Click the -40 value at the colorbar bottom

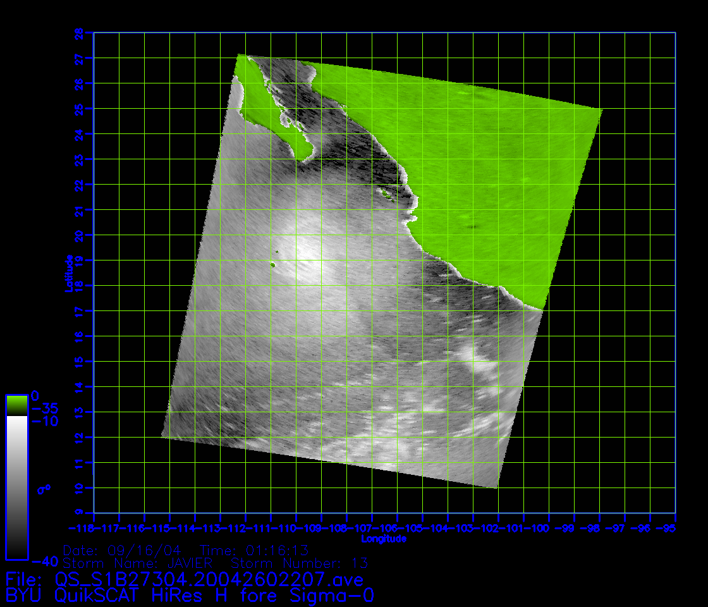(x=45, y=561)
